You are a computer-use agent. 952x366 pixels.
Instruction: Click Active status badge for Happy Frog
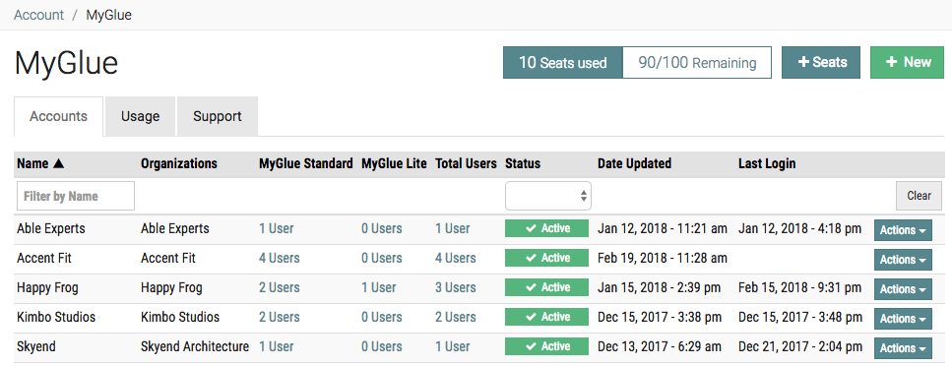[x=547, y=287]
